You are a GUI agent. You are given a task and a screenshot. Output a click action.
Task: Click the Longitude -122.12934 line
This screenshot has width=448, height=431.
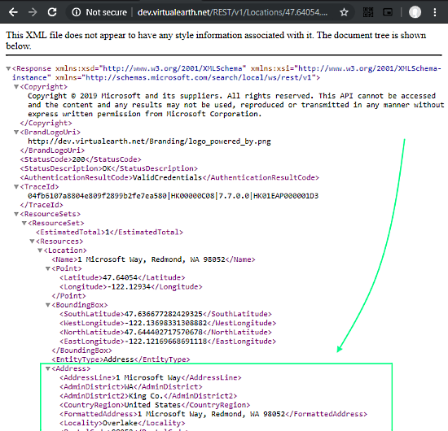131,287
